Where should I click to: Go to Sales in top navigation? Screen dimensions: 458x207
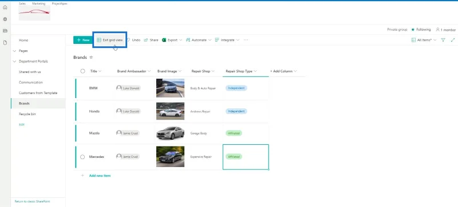point(22,3)
